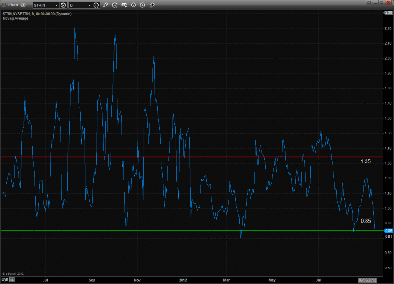Viewport: 394px width, 284px height.
Task: Click the Mar label on time axis
Action: (x=227, y=280)
